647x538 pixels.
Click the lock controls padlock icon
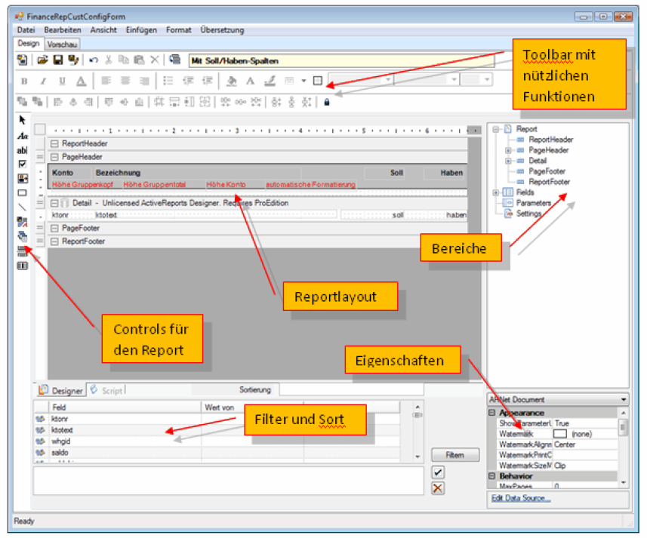327,102
